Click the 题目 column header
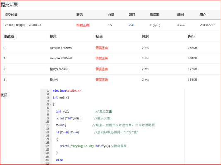 tap(132, 15)
